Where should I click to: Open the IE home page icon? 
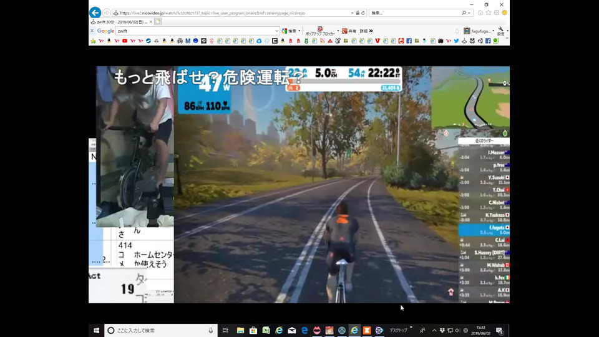coord(480,13)
